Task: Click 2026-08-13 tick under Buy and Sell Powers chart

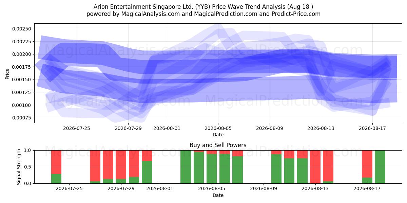Action: (x=315, y=189)
